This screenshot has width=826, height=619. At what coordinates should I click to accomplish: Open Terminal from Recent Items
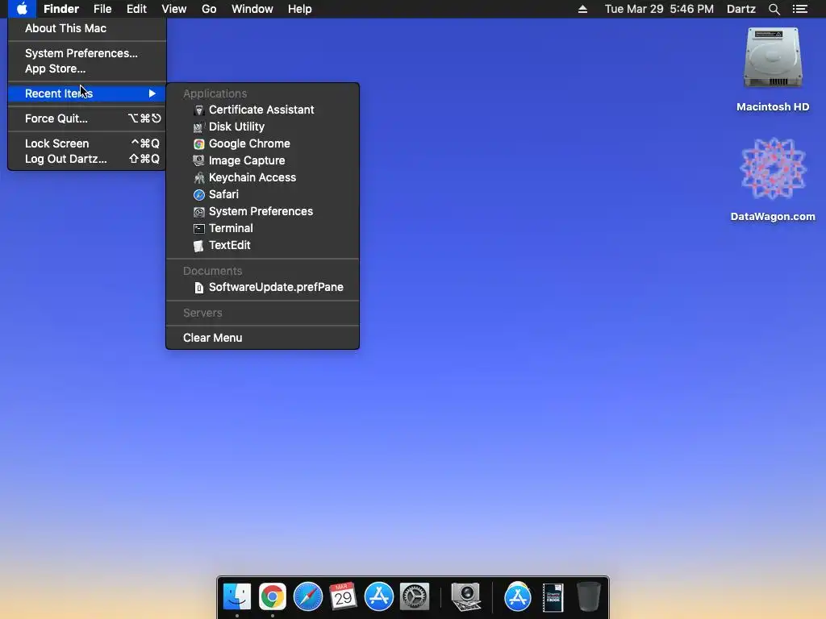coord(262,228)
